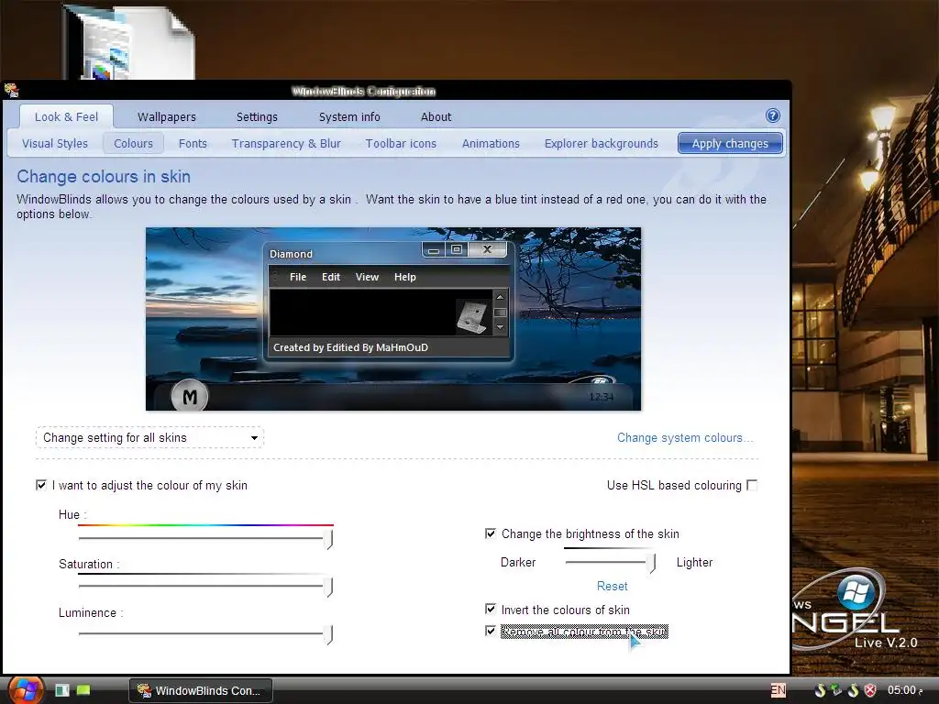This screenshot has height=704, width=939.
Task: Uncheck 'I want to adjust the colour of my skin'
Action: tap(40, 485)
